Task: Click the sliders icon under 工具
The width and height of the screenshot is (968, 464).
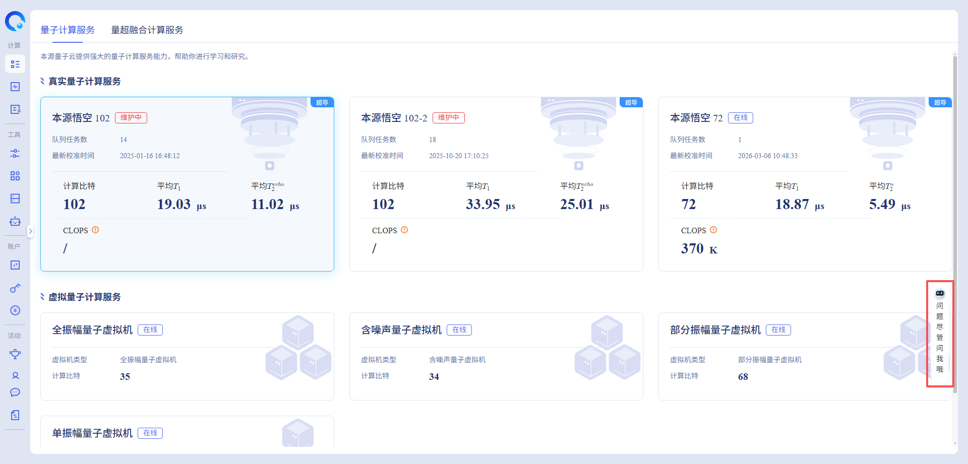Action: [15, 154]
